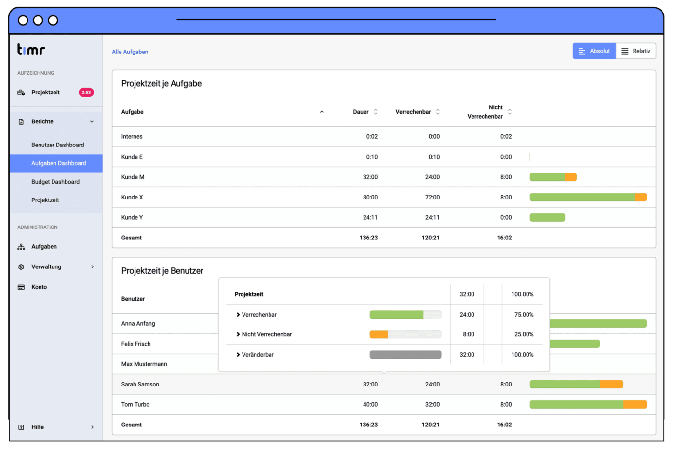
Task: Sort by Nicht Verrechenbar column arrows
Action: [x=510, y=112]
